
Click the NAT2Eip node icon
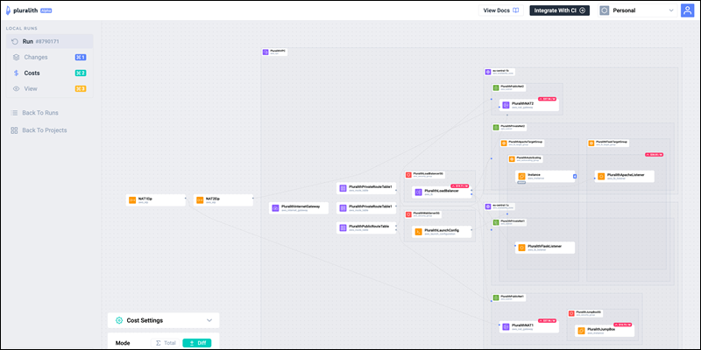point(200,200)
